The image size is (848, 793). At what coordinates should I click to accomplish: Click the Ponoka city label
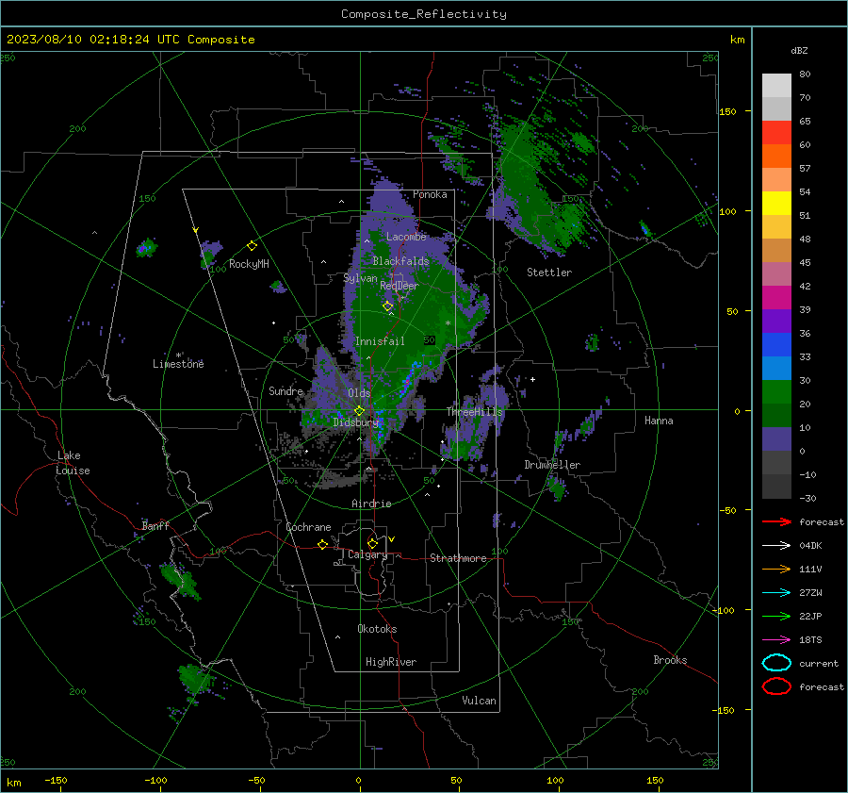pyautogui.click(x=430, y=194)
